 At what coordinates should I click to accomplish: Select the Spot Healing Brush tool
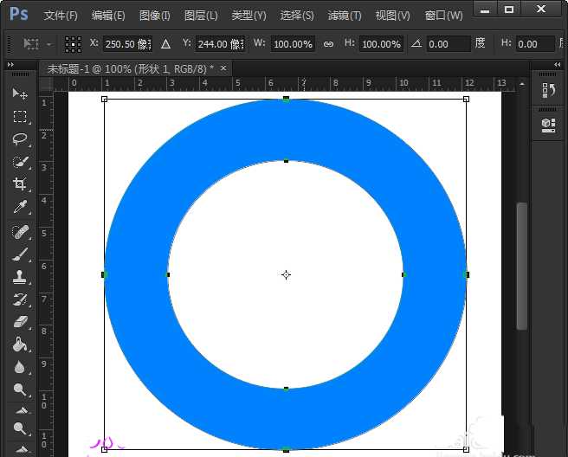click(19, 231)
